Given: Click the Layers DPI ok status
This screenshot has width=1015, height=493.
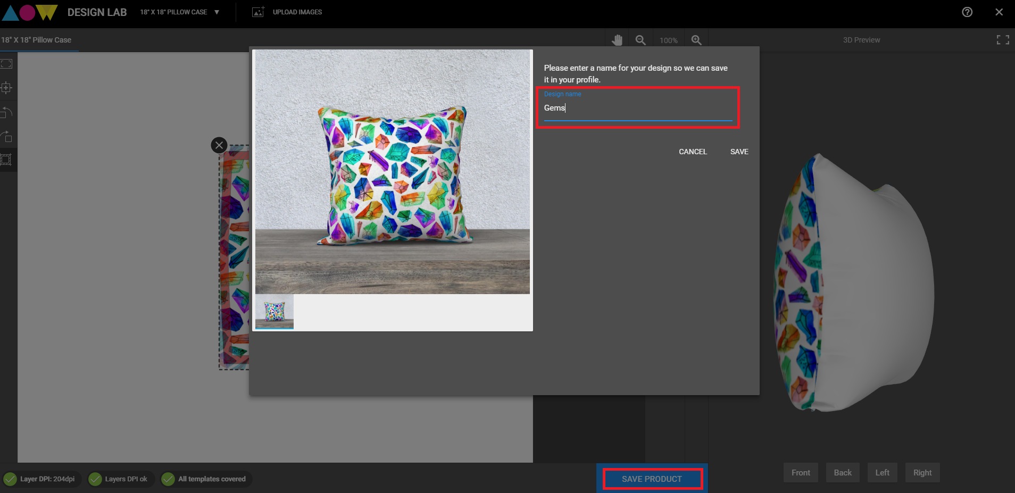Looking at the screenshot, I should coord(121,479).
